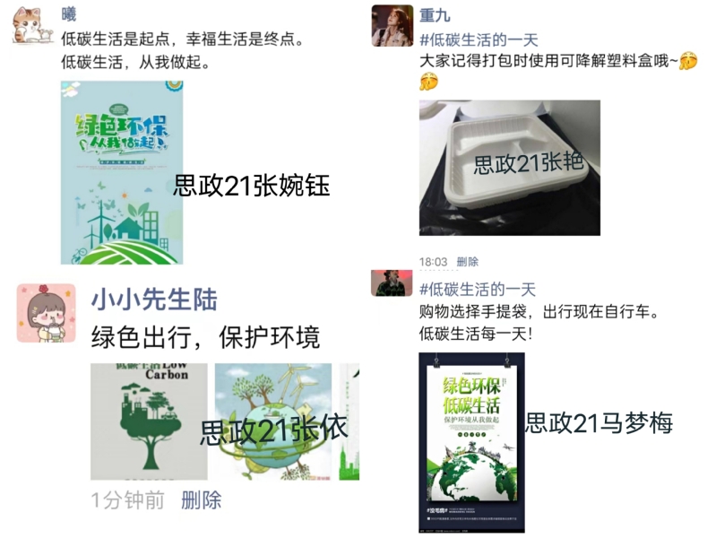Viewport: 716px width, 538px height.
Task: View degradable lunch box photo
Action: [x=510, y=168]
